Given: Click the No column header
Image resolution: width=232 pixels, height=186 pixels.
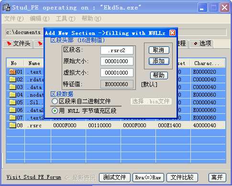Looking at the screenshot, I should [x=15, y=63].
